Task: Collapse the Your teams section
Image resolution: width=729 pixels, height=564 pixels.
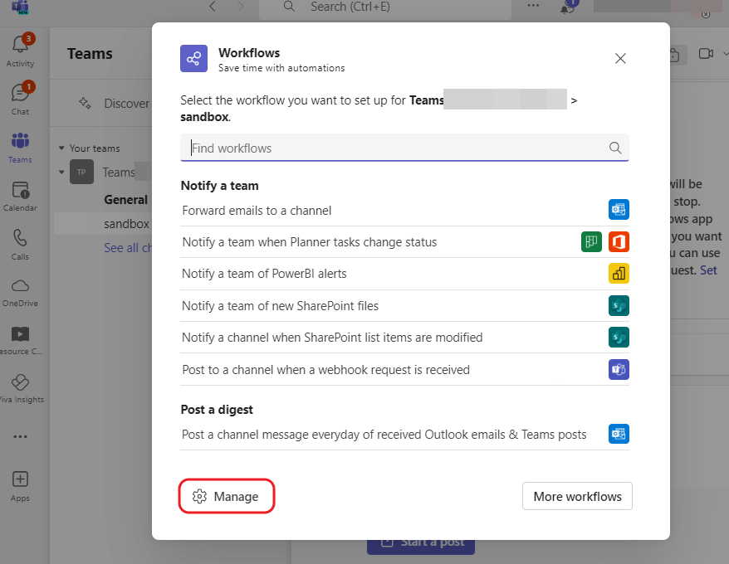Action: pos(61,148)
